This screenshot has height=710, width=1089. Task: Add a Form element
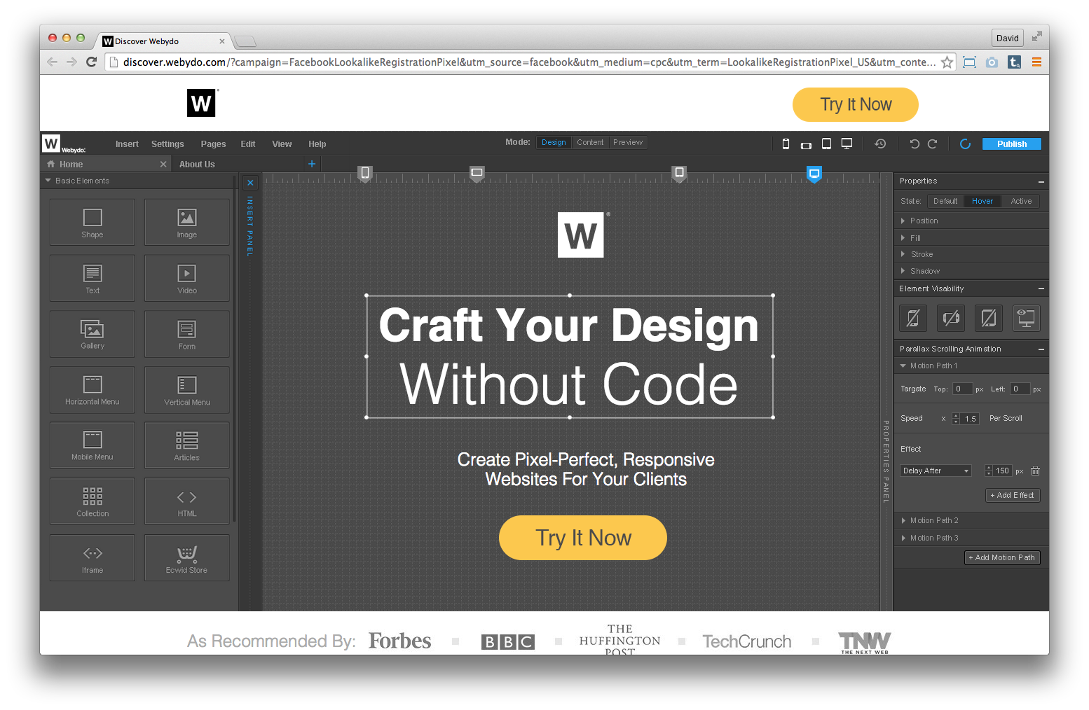[x=186, y=334]
